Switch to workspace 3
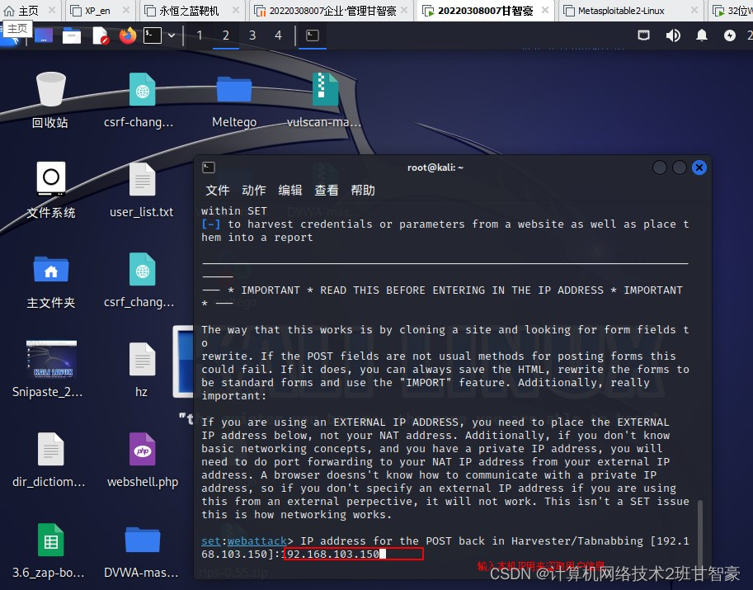Viewport: 753px width, 590px height. coord(252,35)
